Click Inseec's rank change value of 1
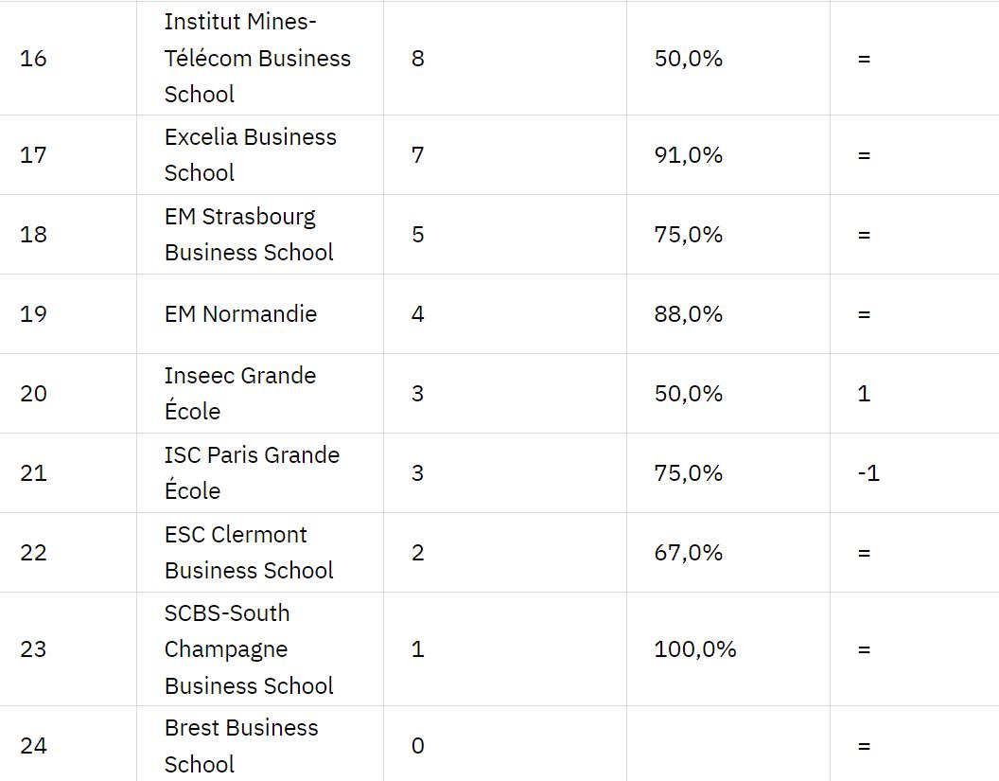999x781 pixels. (x=864, y=394)
